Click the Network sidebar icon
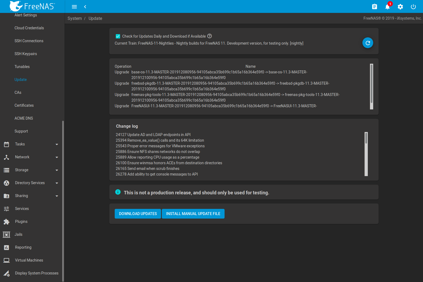The image size is (423, 282). tap(6, 157)
